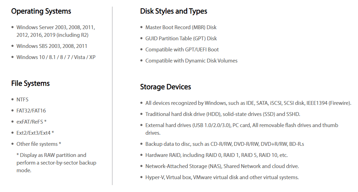Click Compatible with Dynamic Disk Volumes

point(191,61)
